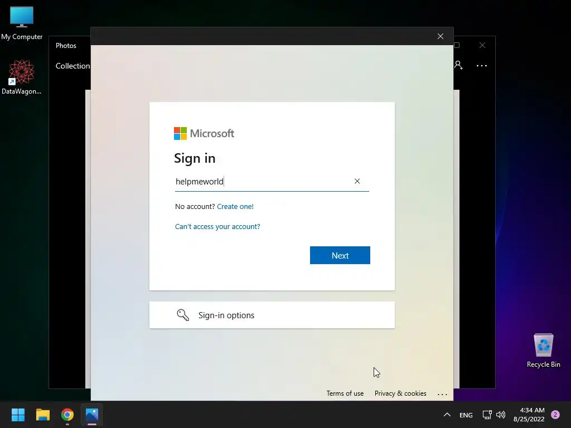Select the DataWagon desktop shortcut

[x=22, y=77]
